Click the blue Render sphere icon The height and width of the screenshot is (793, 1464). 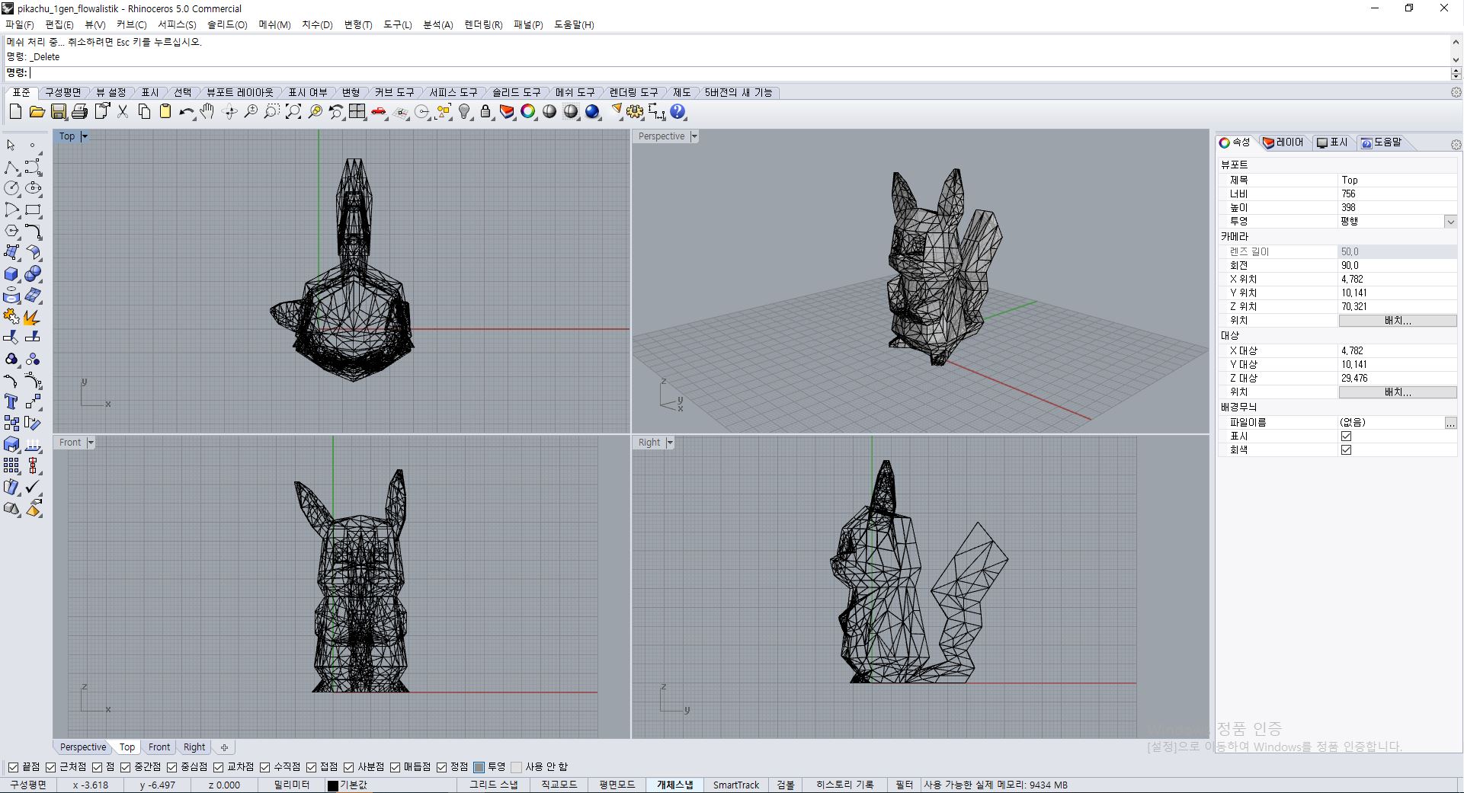point(593,112)
